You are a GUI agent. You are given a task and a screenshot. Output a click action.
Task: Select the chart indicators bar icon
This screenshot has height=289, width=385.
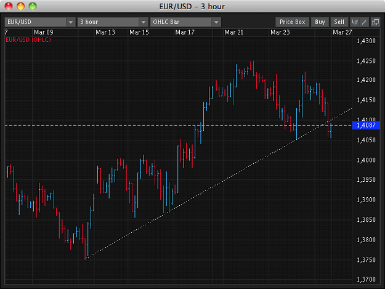355,22
